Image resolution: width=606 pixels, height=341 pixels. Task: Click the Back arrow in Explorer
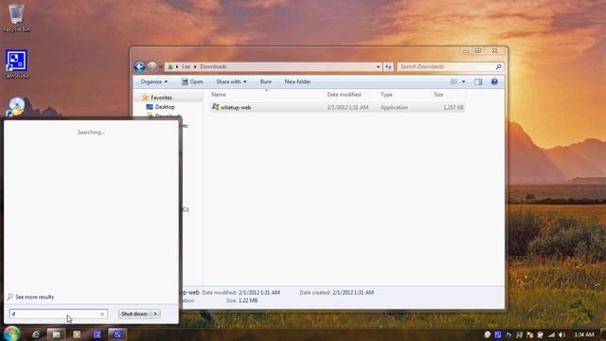139,66
